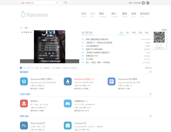Open the Rainmeter插件与测试 Dropbox-style icon
The width and height of the screenshot is (171, 132).
(24, 81)
